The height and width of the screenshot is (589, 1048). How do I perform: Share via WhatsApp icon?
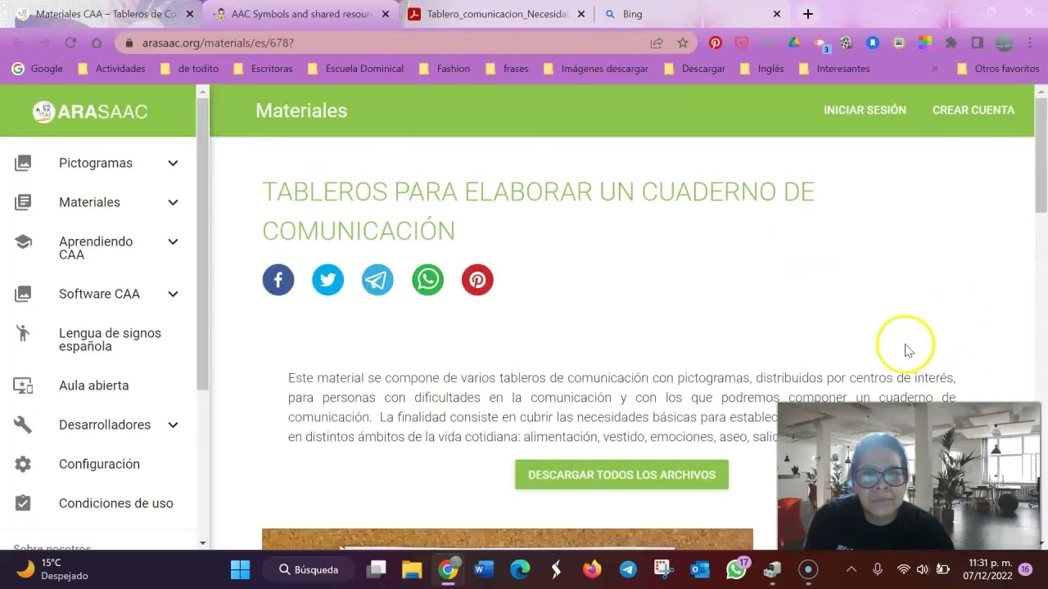(x=427, y=280)
